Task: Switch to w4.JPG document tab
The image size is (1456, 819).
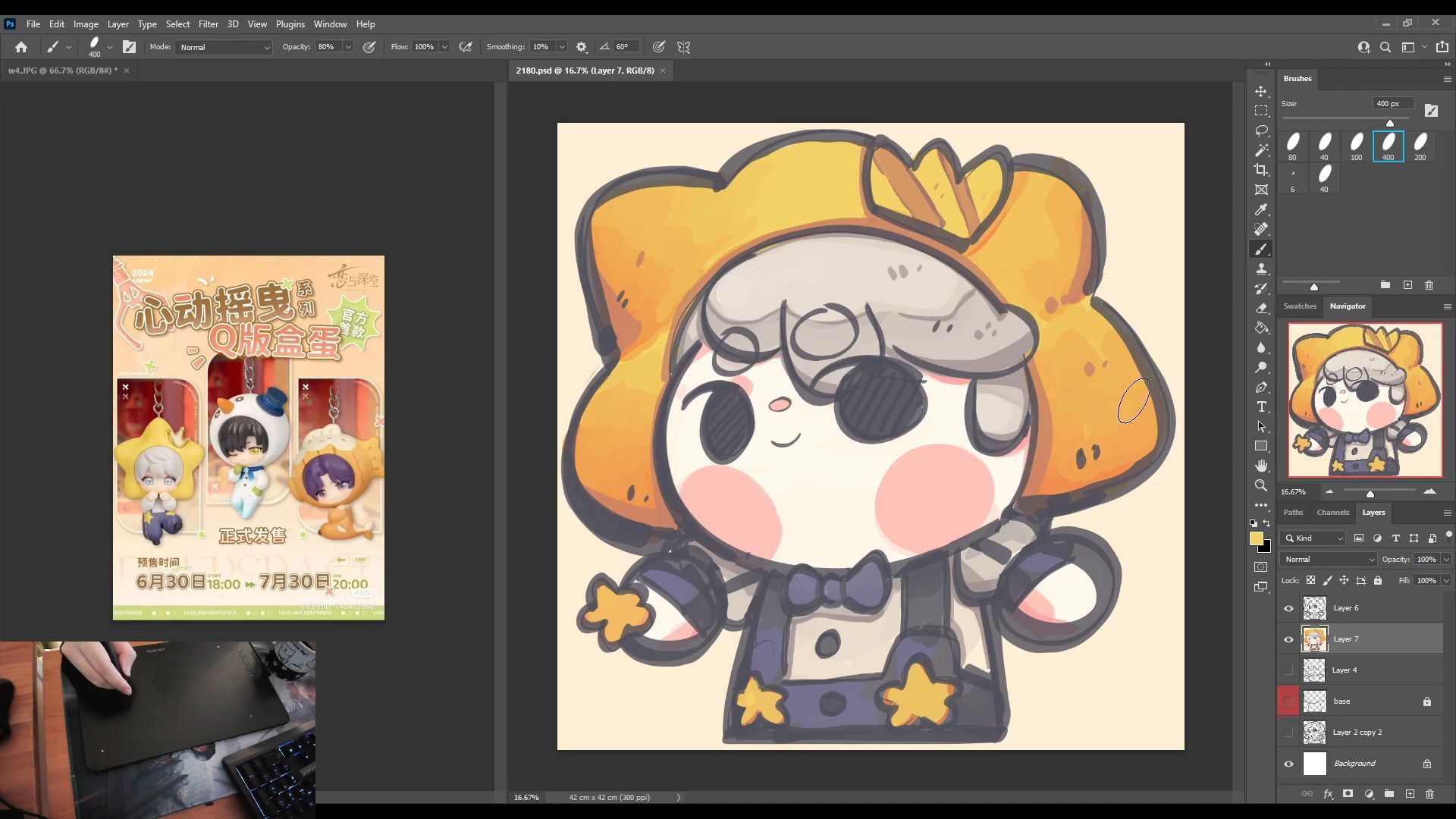Action: (x=61, y=71)
